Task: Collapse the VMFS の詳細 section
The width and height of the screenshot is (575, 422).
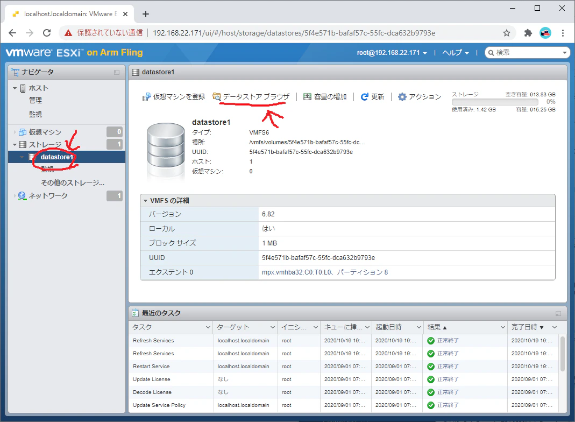Action: tap(145, 201)
